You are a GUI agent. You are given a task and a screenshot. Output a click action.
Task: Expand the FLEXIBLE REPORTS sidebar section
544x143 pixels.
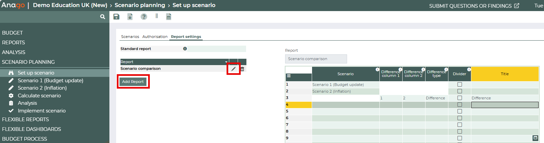[x=26, y=120]
